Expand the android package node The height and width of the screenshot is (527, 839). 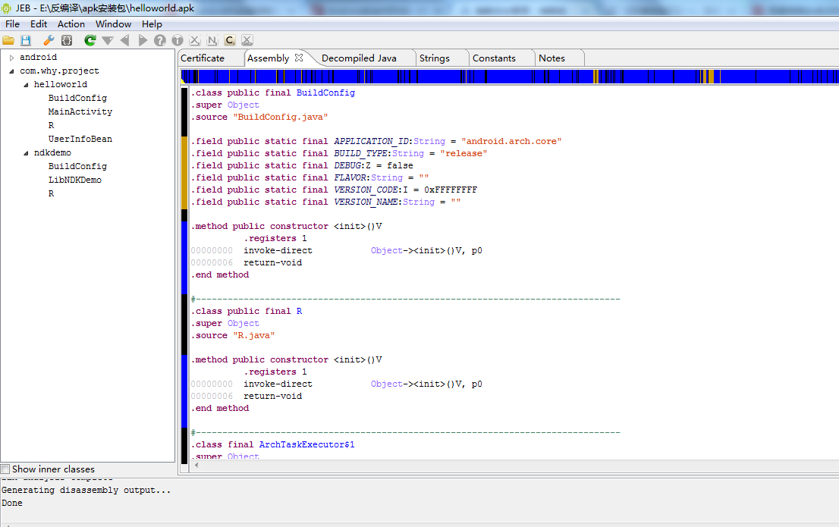pyautogui.click(x=12, y=57)
